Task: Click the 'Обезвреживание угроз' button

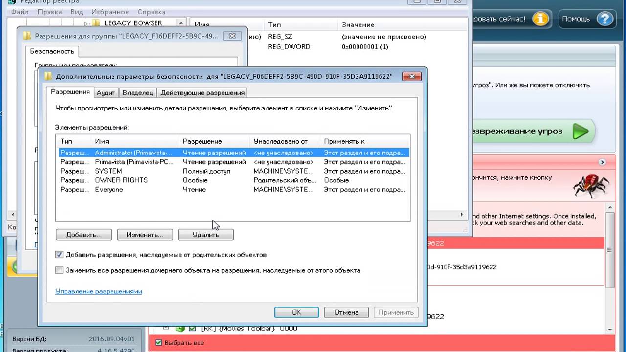Action: point(532,132)
